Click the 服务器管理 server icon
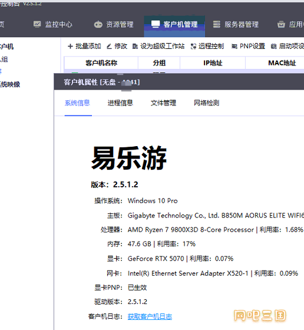 (x=216, y=24)
